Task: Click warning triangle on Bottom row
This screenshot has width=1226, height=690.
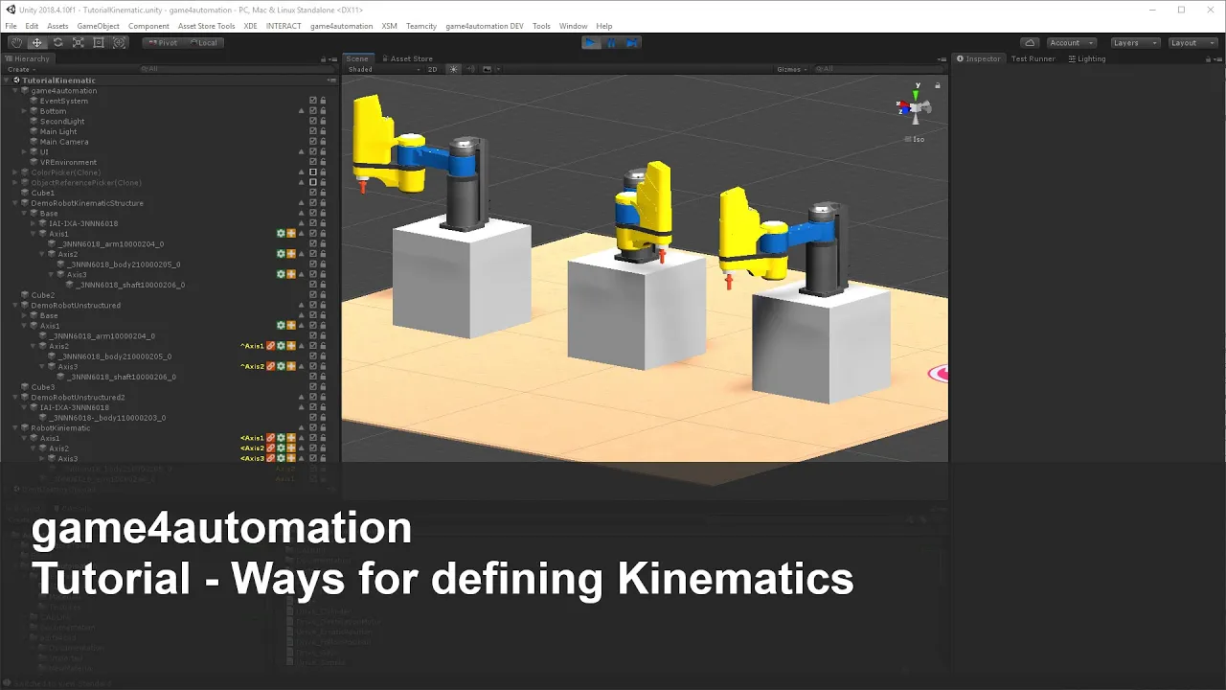Action: pyautogui.click(x=302, y=111)
